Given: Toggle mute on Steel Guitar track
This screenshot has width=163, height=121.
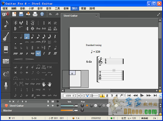Looking at the screenshot, I should (x=53, y=106).
